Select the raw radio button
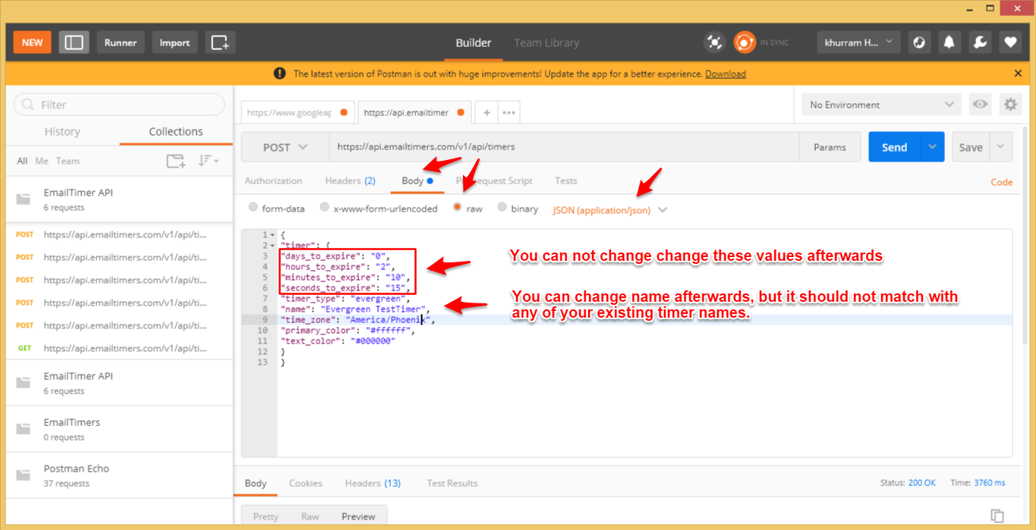Image resolution: width=1036 pixels, height=530 pixels. click(x=458, y=208)
